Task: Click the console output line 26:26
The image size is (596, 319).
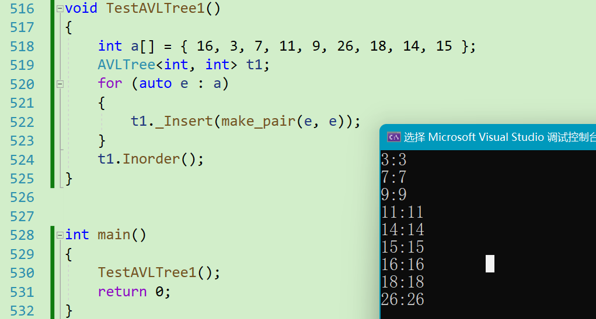Action: pyautogui.click(x=402, y=300)
